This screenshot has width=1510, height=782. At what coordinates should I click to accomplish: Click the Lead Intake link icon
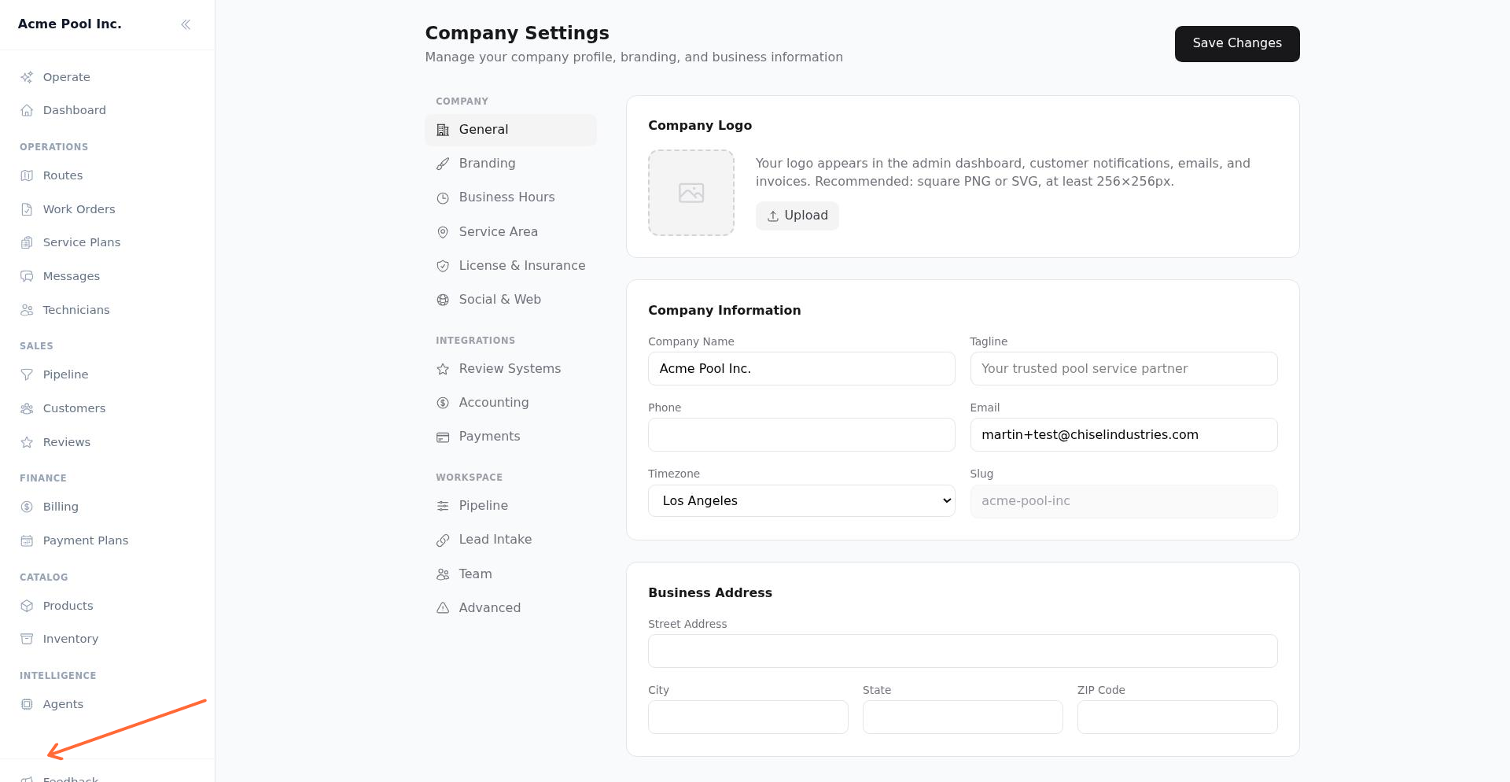pyautogui.click(x=443, y=540)
